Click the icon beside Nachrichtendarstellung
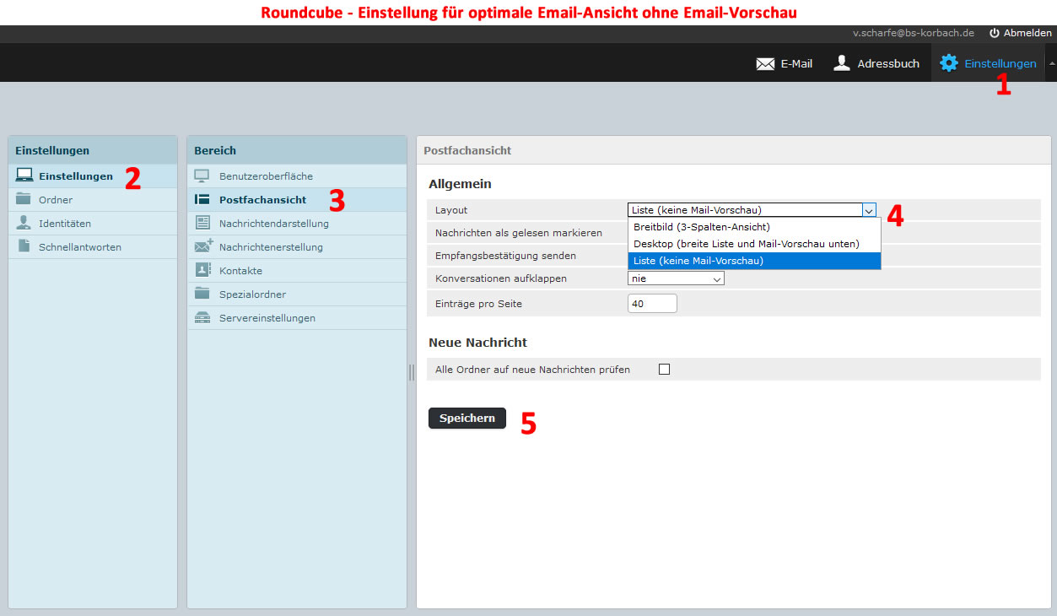Viewport: 1057px width, 616px height. (202, 223)
